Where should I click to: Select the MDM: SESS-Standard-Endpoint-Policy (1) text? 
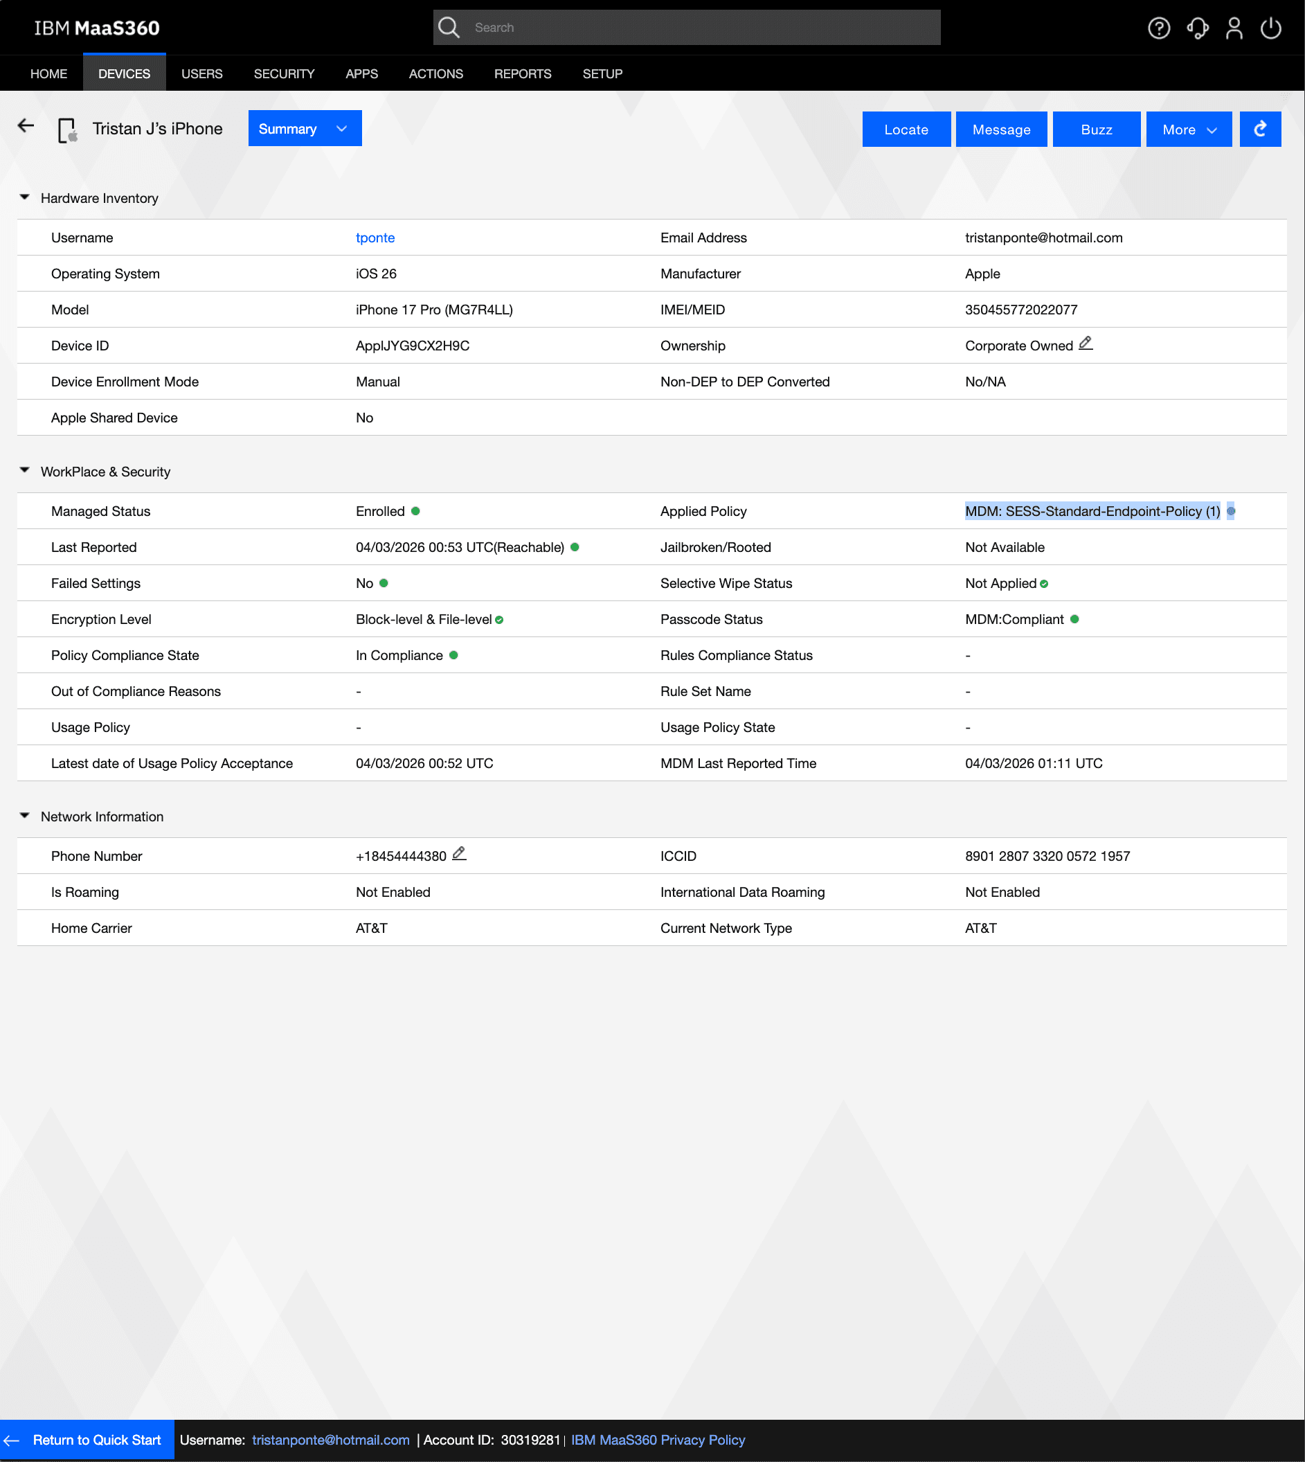1092,511
